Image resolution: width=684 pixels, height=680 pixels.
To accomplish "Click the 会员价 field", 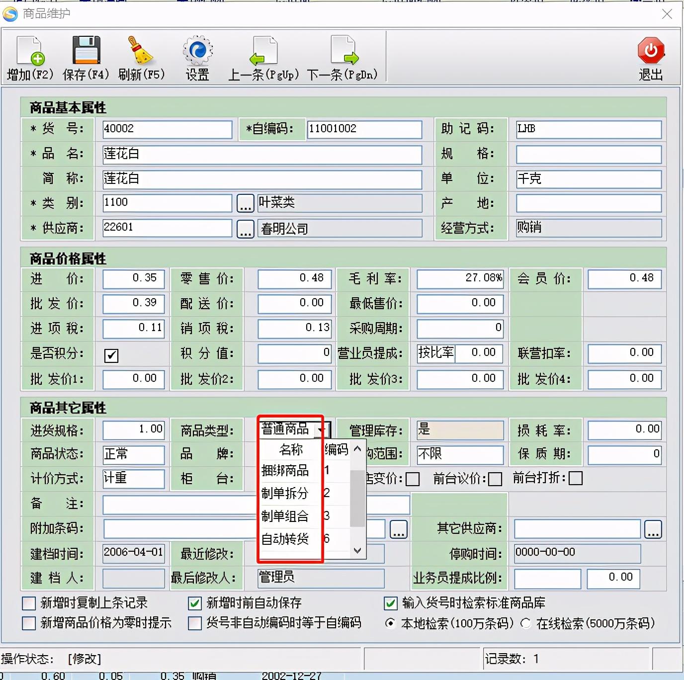I will 625,279.
